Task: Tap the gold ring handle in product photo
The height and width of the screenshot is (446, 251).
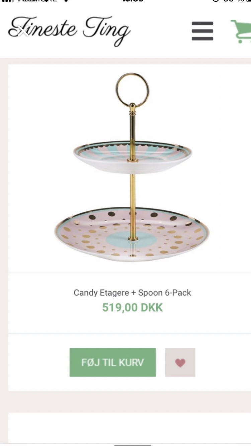Action: (x=133, y=90)
